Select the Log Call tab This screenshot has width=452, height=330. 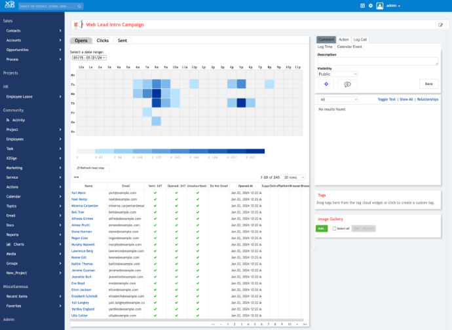[x=360, y=40]
